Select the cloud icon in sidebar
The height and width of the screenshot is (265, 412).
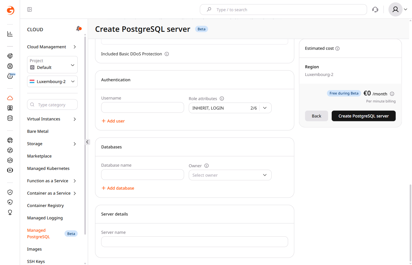(10, 98)
